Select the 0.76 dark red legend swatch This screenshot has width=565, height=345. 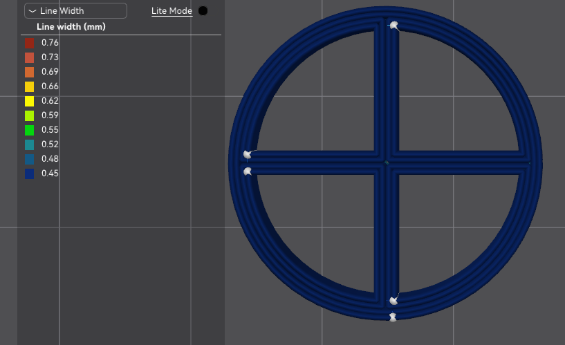point(29,43)
